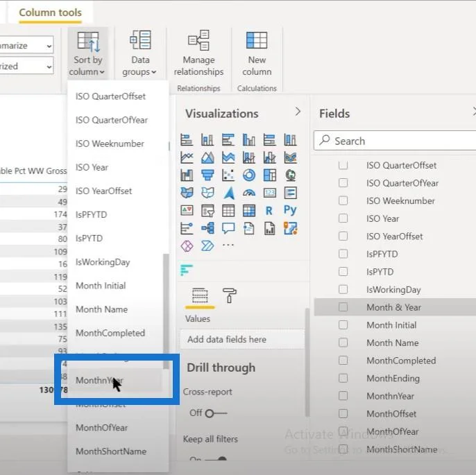Check MonthnYear checkbox in Fields pane
The width and height of the screenshot is (476, 475).
343,396
